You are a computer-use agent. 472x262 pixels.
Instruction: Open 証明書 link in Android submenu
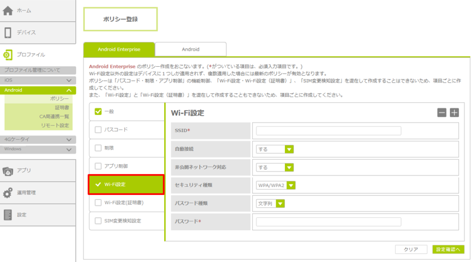[x=62, y=108]
